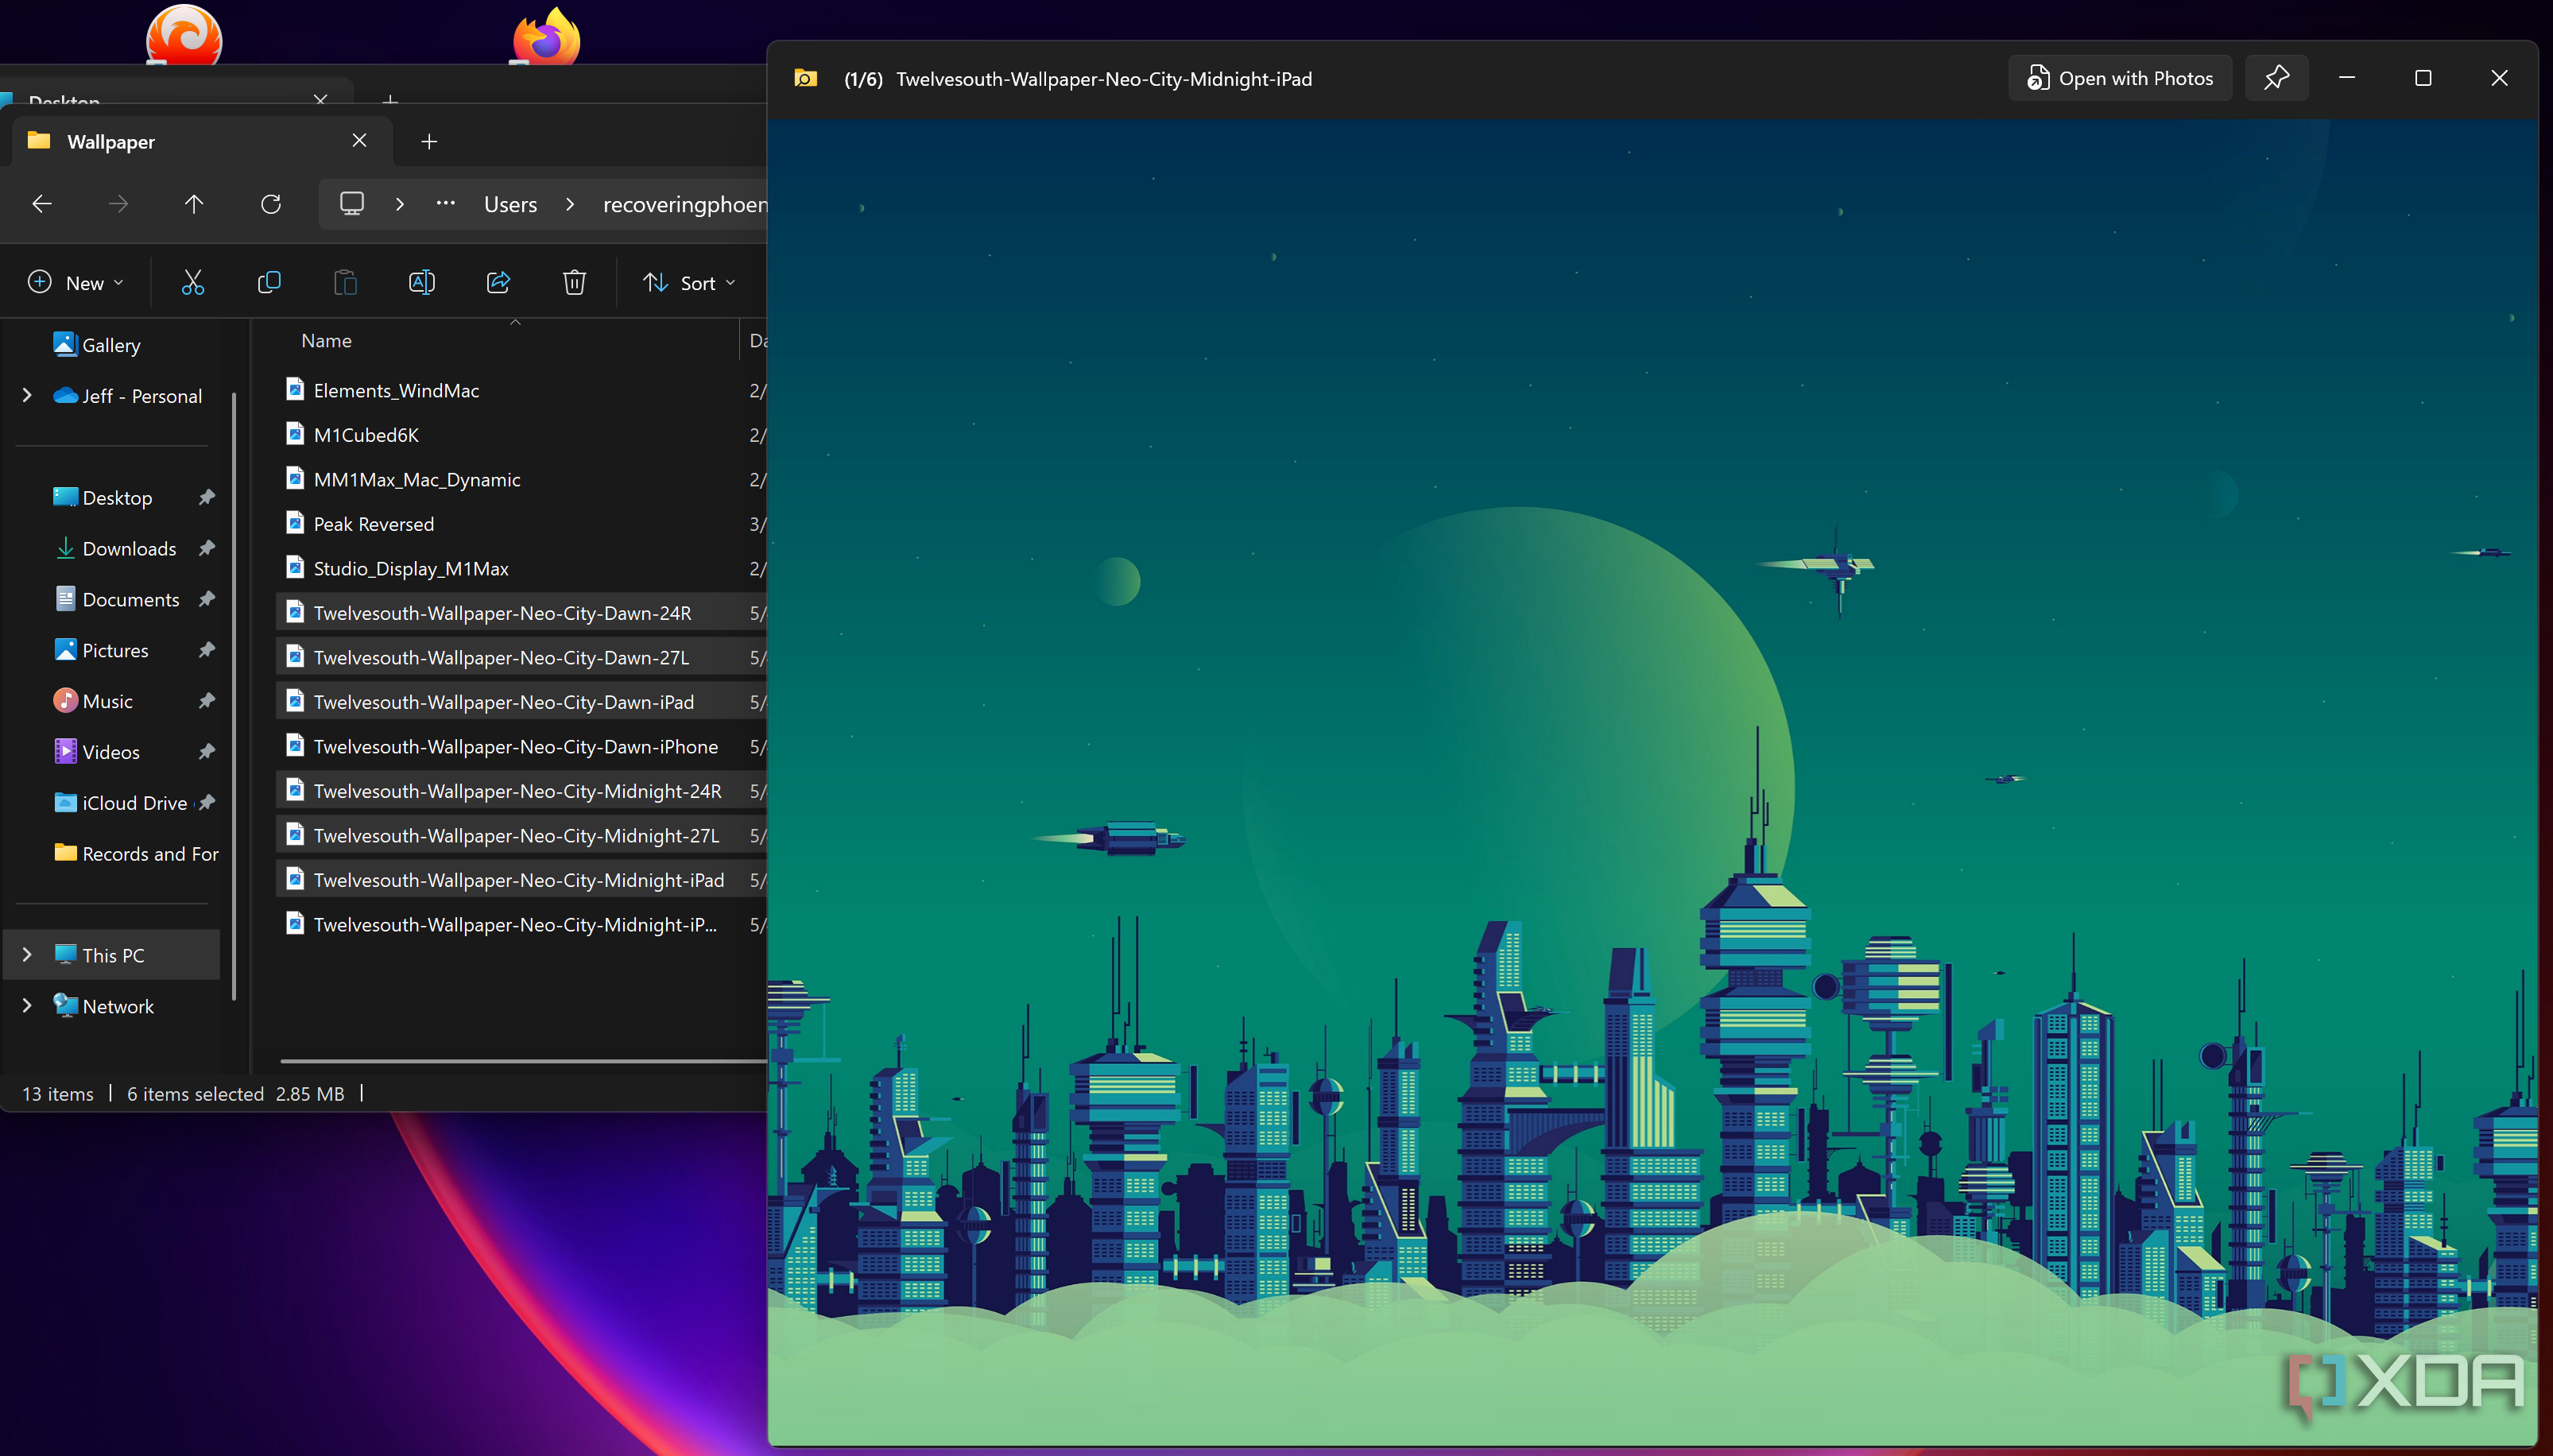Click Open with Photos button
This screenshot has width=2553, height=1456.
[x=2119, y=78]
